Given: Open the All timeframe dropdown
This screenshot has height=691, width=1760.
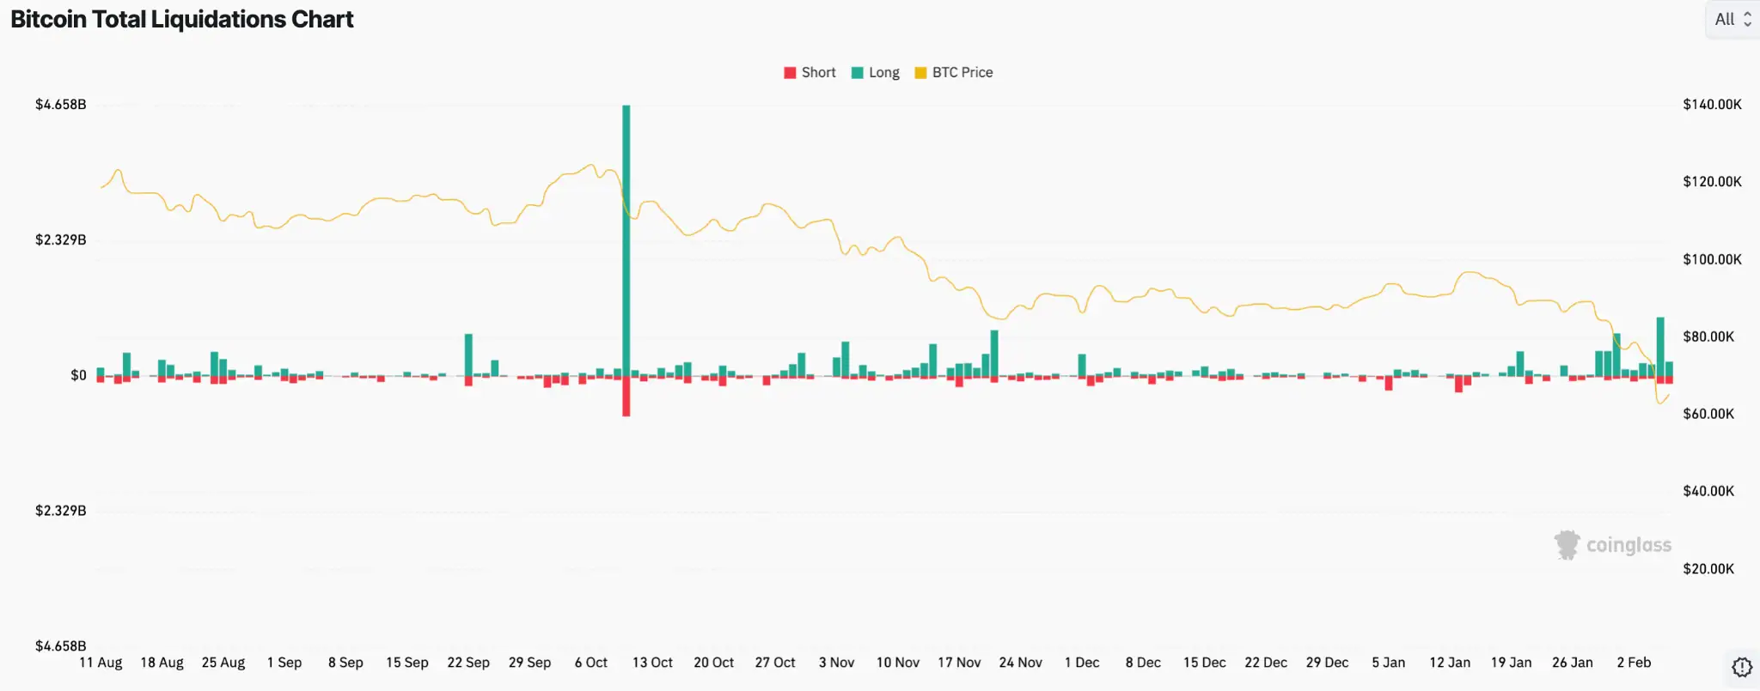Looking at the screenshot, I should tap(1732, 18).
